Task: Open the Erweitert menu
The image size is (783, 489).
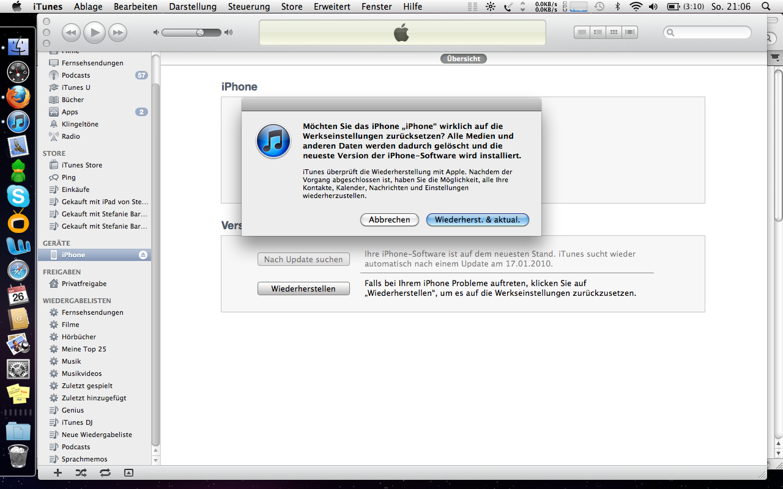Action: point(332,7)
